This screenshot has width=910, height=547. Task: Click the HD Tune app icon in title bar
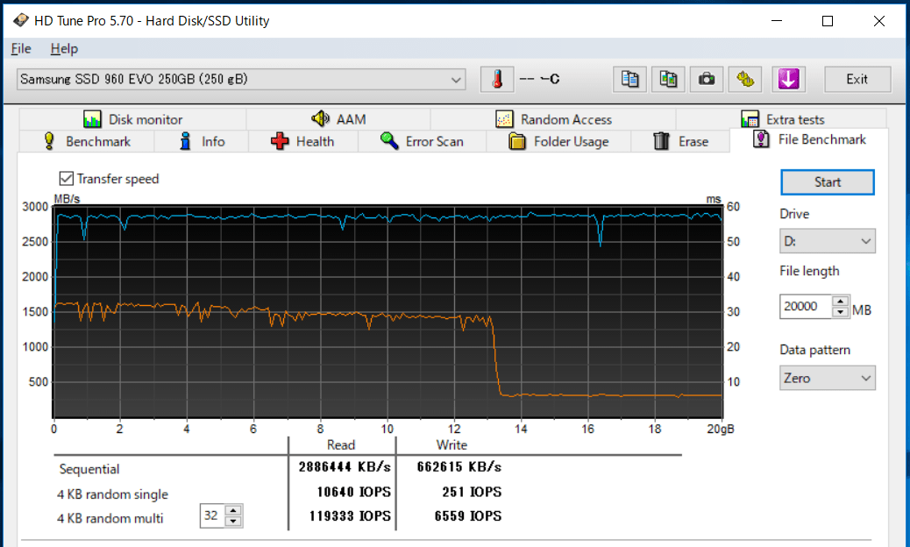point(21,20)
